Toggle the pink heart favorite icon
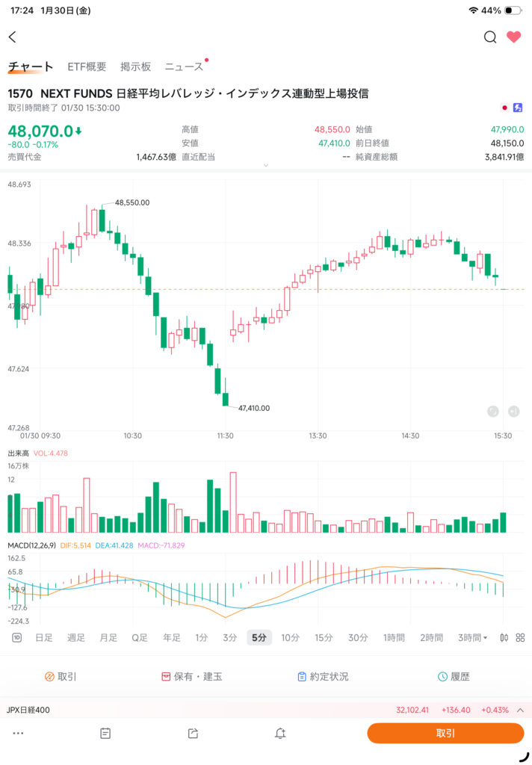This screenshot has width=532, height=765. [513, 37]
